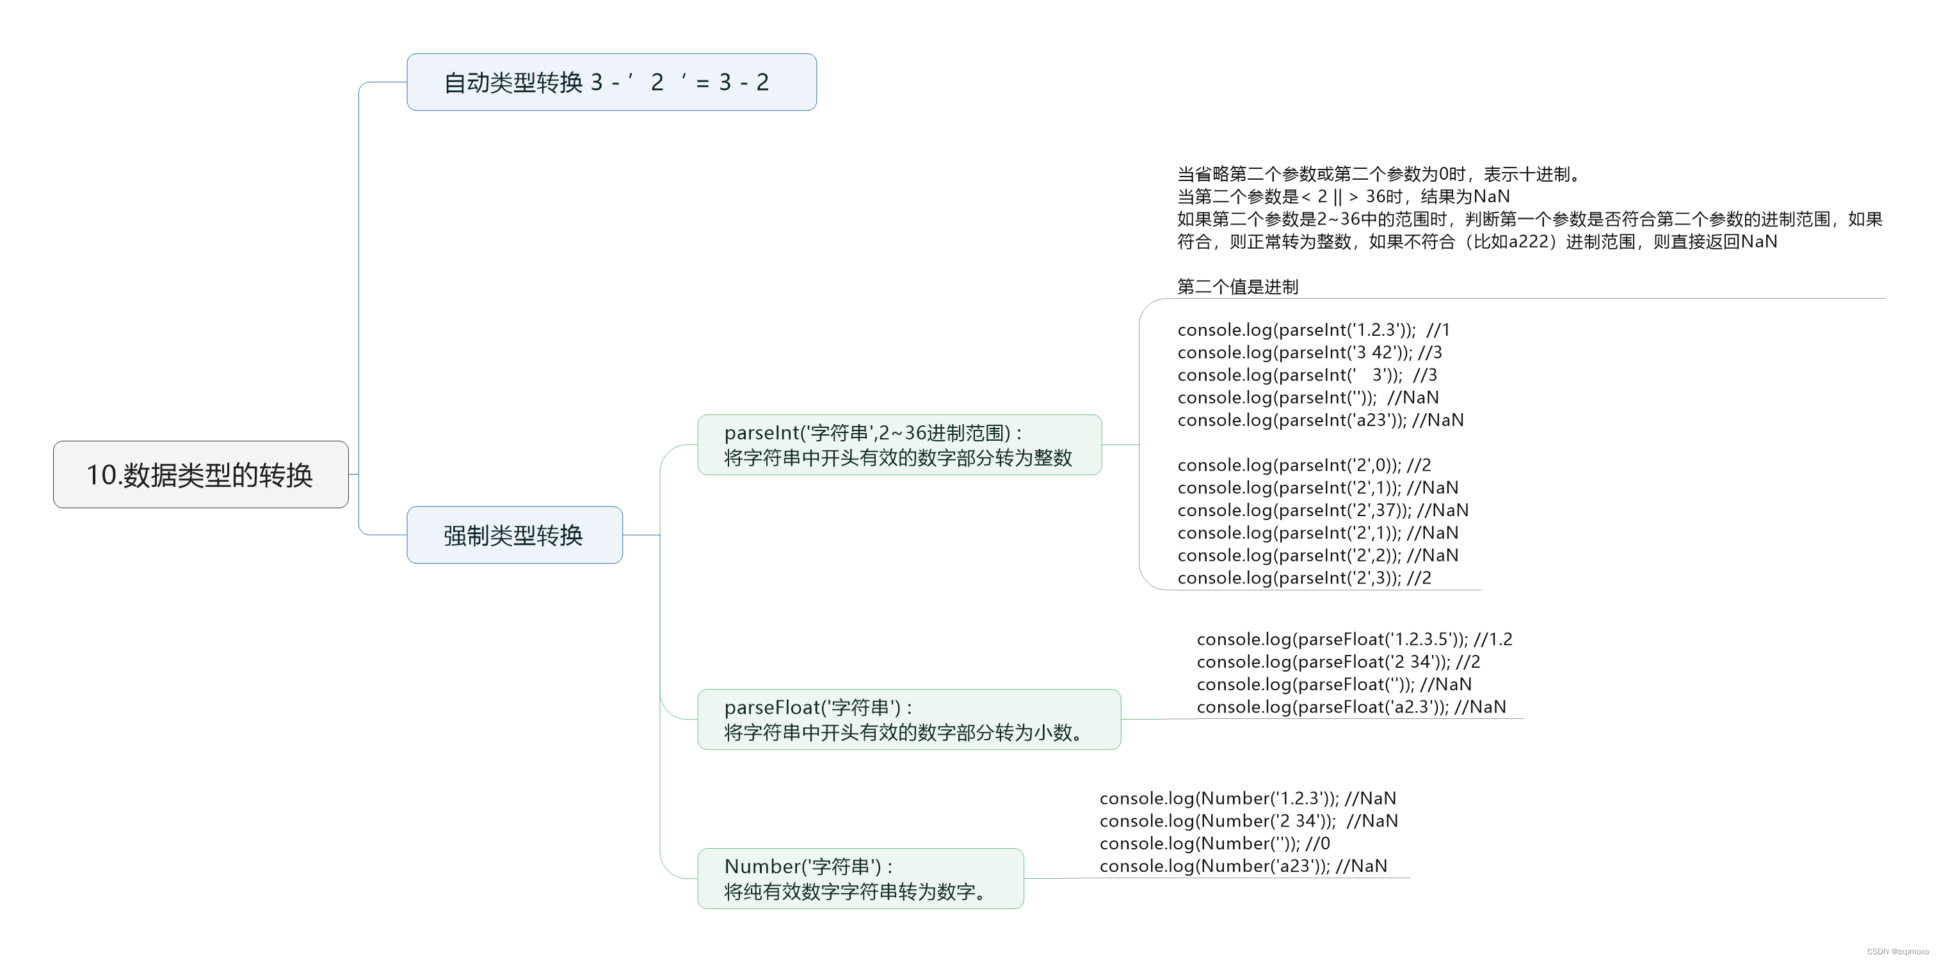Image resolution: width=1939 pixels, height=962 pixels.
Task: Click the parseFloat('a2.3') code line
Action: click(x=1351, y=707)
